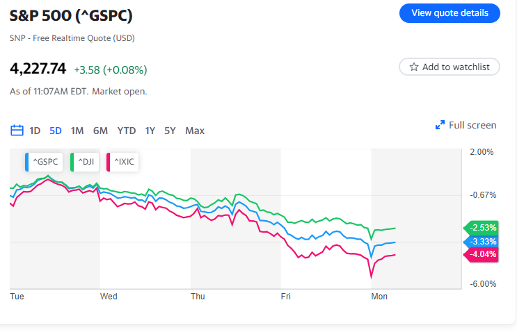The height and width of the screenshot is (332, 517).
Task: Open chart in Full screen
Action: 472,126
